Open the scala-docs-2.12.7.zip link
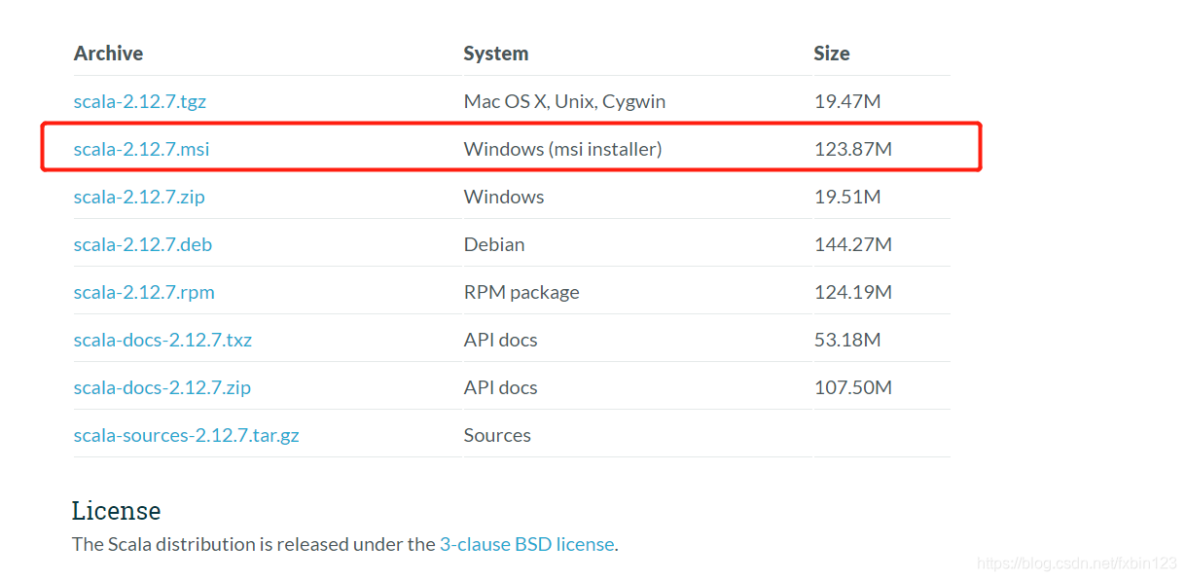Image resolution: width=1186 pixels, height=581 pixels. point(162,387)
